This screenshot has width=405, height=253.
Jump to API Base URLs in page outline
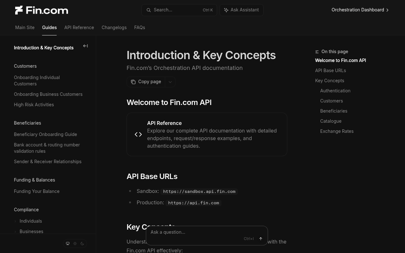[330, 71]
